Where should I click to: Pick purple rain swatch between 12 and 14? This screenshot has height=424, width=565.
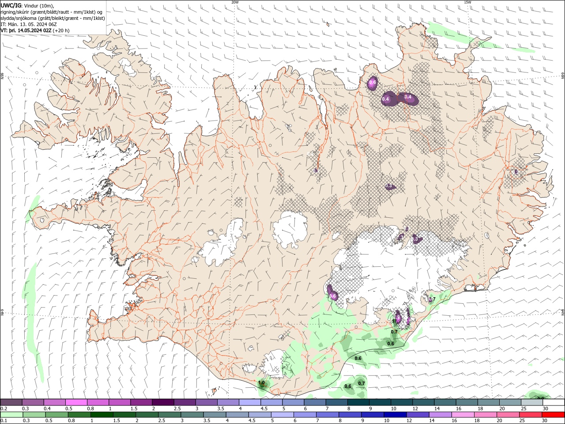417,415
